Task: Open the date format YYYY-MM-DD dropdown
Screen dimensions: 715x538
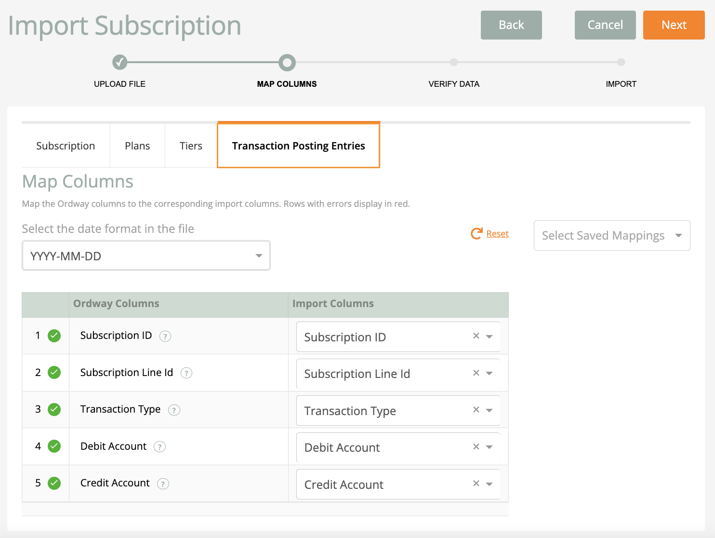Action: coord(146,256)
